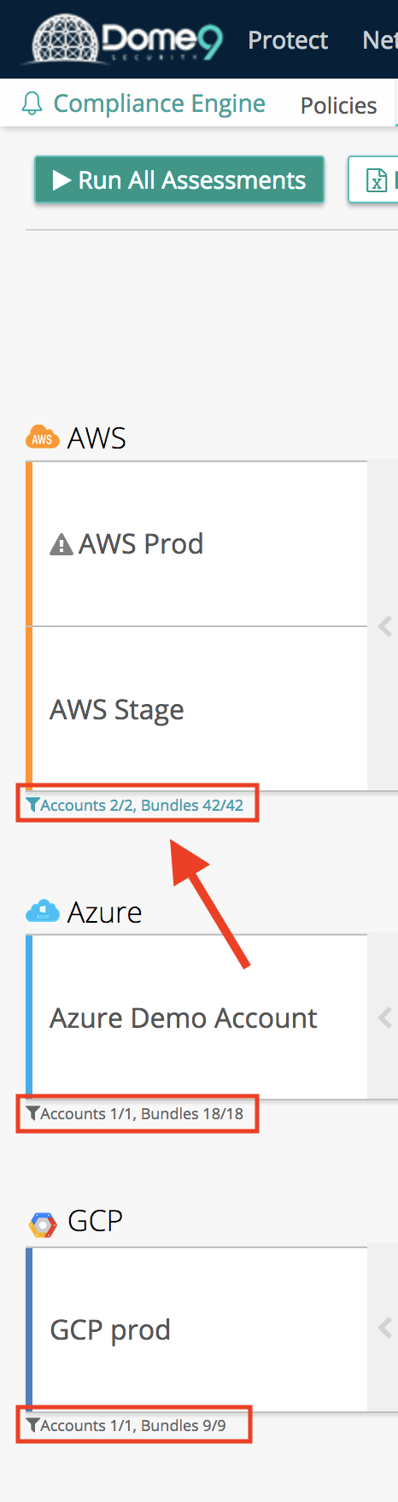398x1502 pixels.
Task: Click the GCP hexagon logo icon
Action: 42,1223
